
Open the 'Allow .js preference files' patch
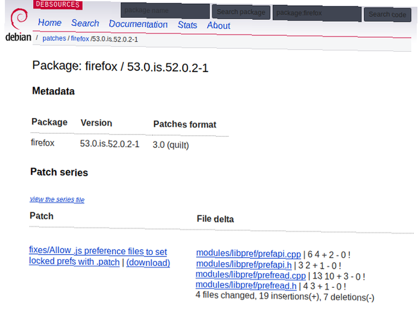pyautogui.click(x=98, y=256)
